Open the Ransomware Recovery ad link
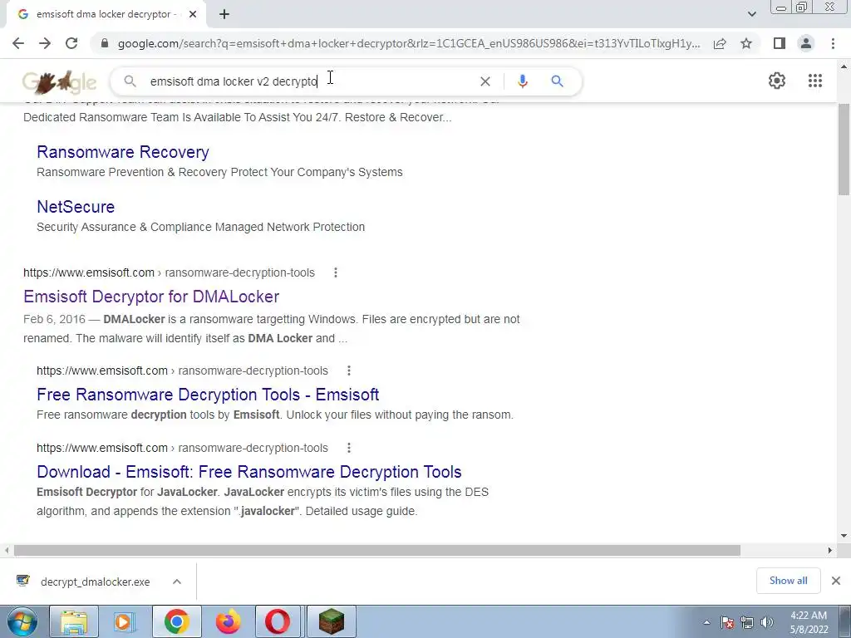The width and height of the screenshot is (851, 638). pyautogui.click(x=123, y=153)
